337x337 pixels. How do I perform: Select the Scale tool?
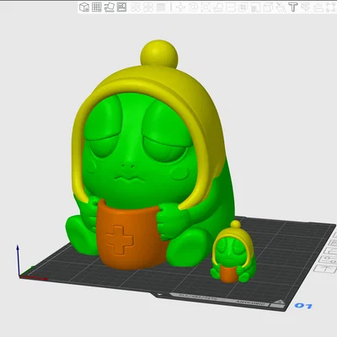click(x=206, y=8)
